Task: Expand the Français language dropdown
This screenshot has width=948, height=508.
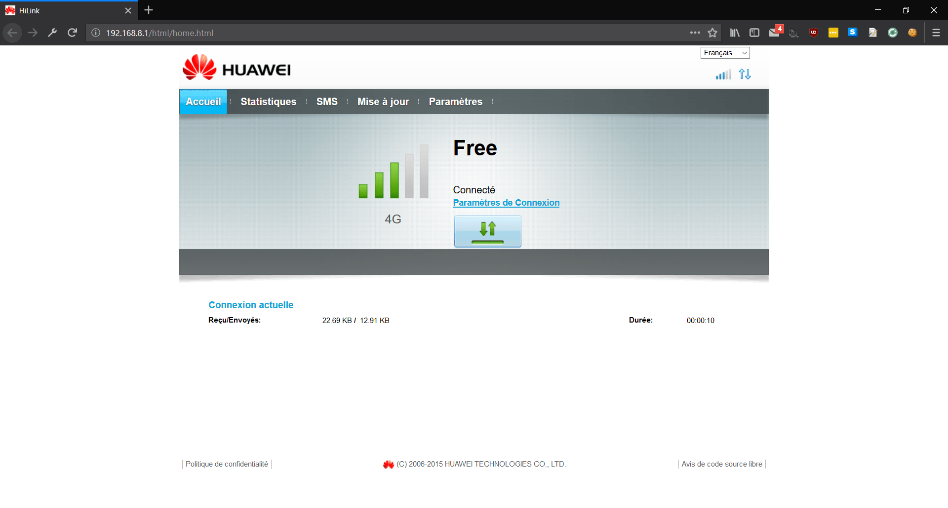Action: (725, 53)
